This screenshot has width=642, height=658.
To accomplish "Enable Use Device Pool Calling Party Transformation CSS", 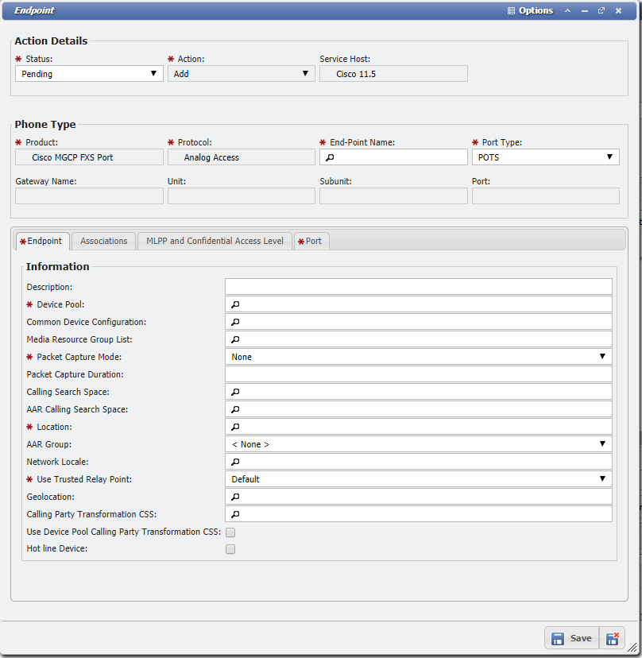I will click(230, 532).
